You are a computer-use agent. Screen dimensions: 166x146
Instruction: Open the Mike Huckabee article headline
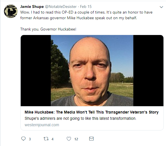tap(91, 112)
